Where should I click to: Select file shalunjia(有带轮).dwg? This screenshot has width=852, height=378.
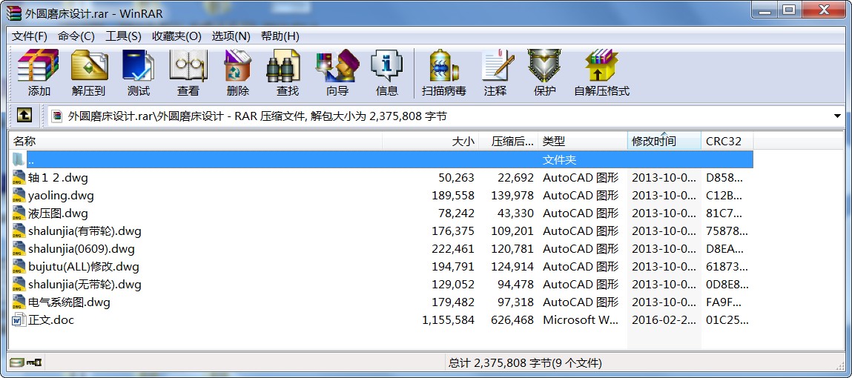[85, 231]
